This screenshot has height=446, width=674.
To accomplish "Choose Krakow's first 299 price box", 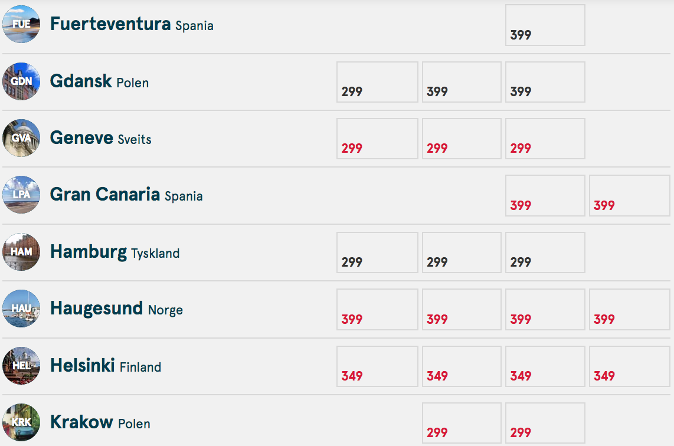I will 462,423.
